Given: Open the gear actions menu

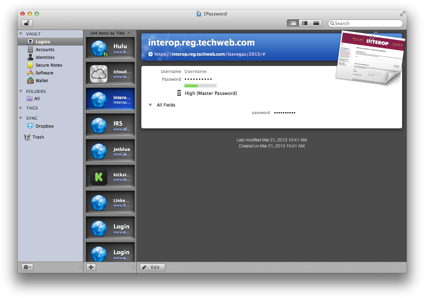Looking at the screenshot, I should tap(27, 267).
